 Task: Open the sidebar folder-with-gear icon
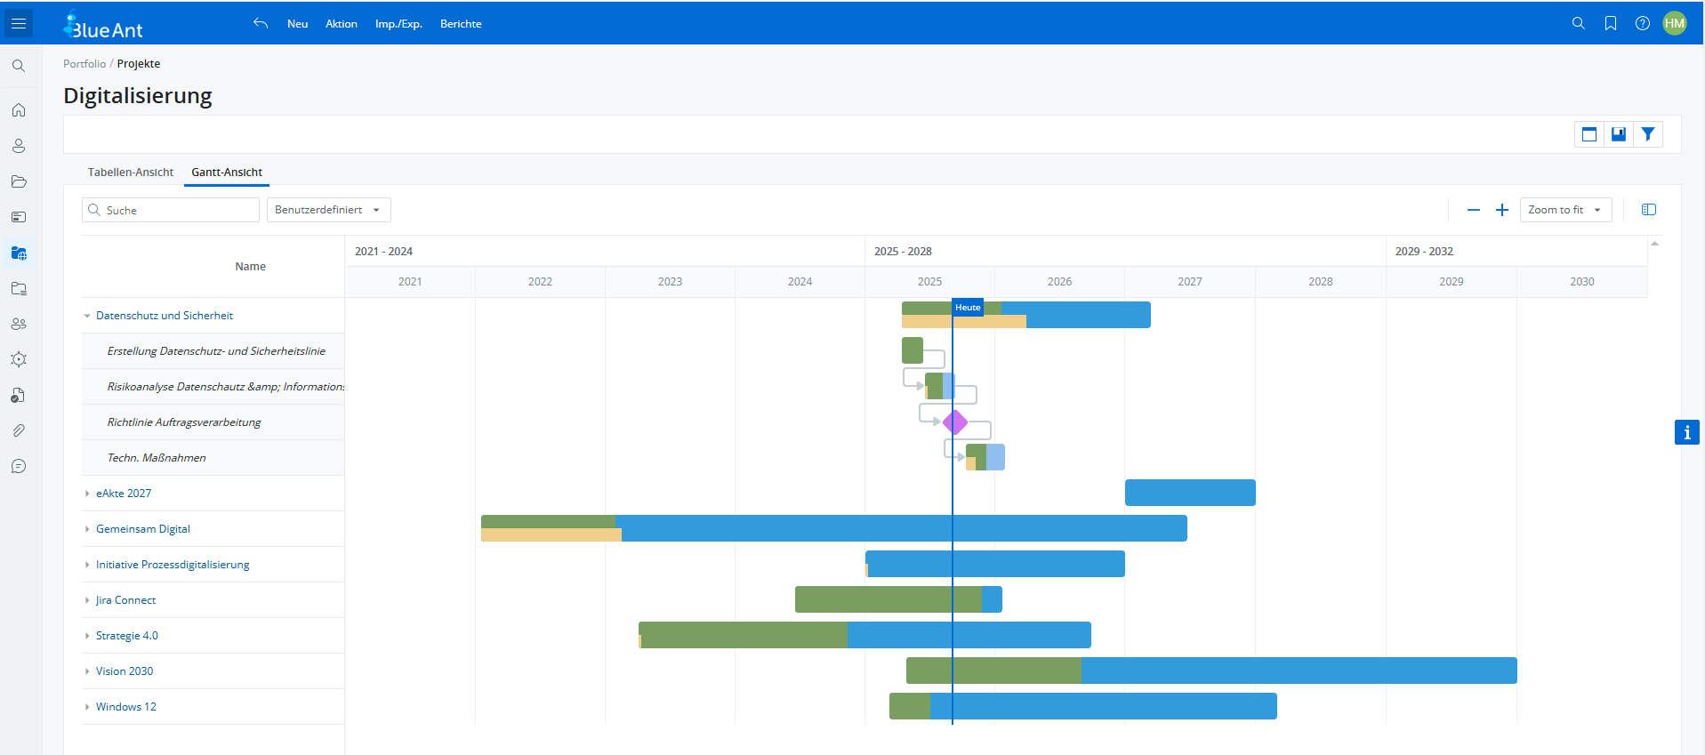[19, 288]
